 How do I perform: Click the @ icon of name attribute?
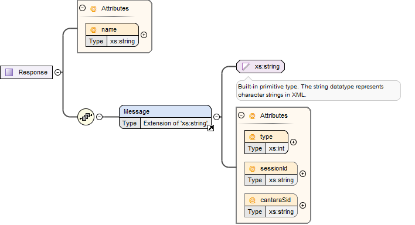(93, 30)
